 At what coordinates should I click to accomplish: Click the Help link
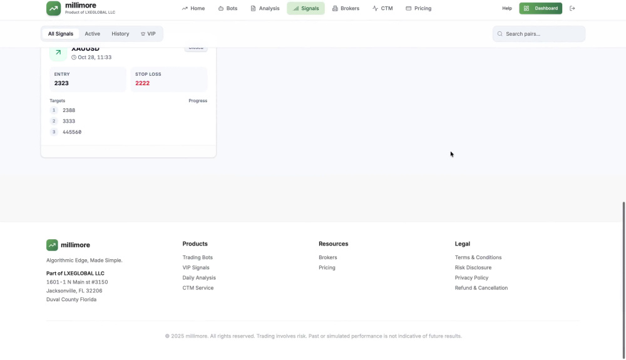pyautogui.click(x=506, y=8)
